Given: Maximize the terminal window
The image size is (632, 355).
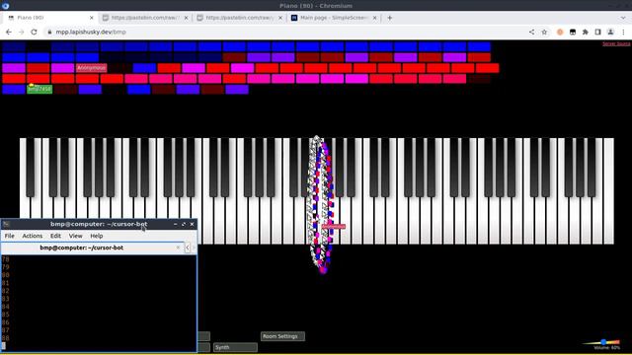Looking at the screenshot, I should 184,224.
